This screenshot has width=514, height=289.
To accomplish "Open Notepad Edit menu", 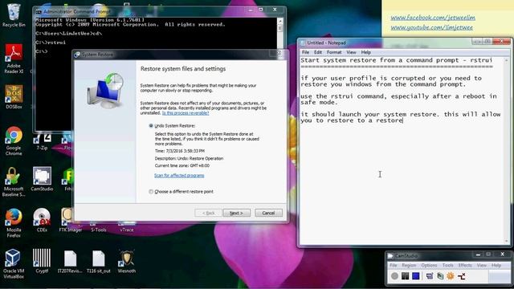I will coord(318,52).
